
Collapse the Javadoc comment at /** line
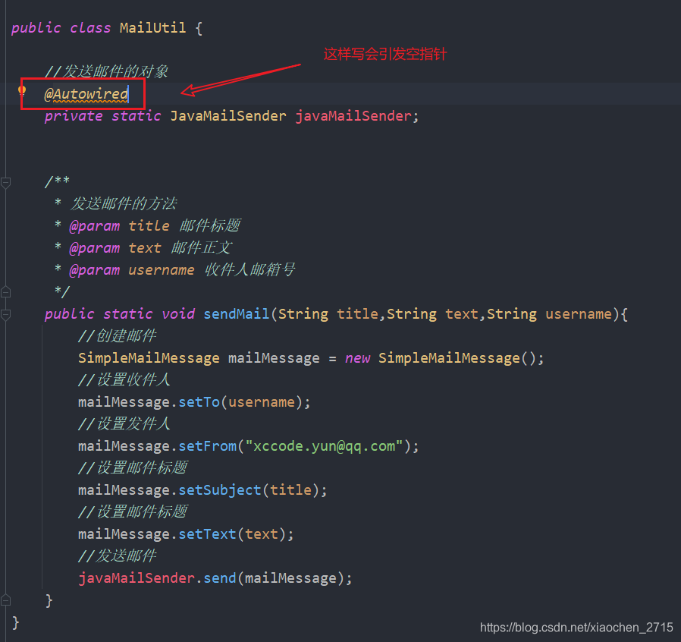coord(5,184)
